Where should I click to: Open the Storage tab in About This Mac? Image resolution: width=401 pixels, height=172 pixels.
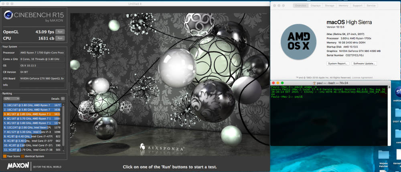[329, 5]
